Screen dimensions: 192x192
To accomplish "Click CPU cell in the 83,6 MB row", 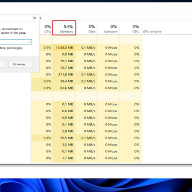I will (x=42, y=88).
